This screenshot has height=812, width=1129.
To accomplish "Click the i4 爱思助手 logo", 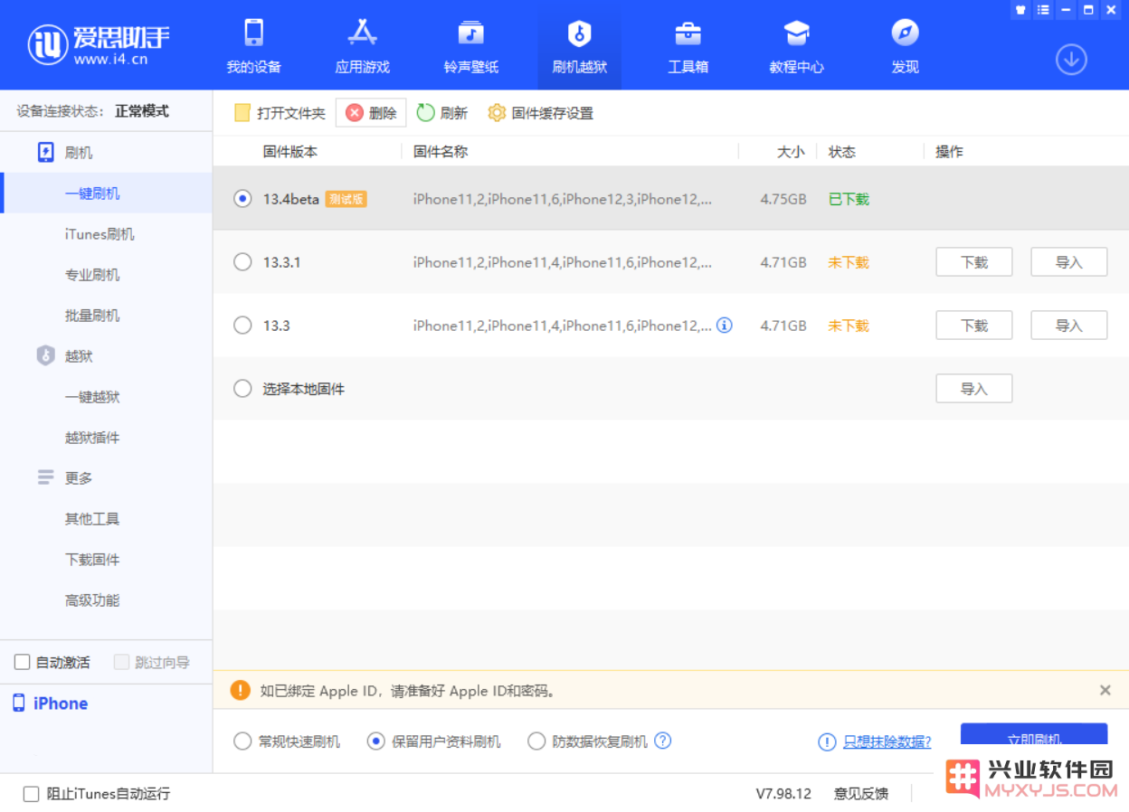I will [98, 44].
